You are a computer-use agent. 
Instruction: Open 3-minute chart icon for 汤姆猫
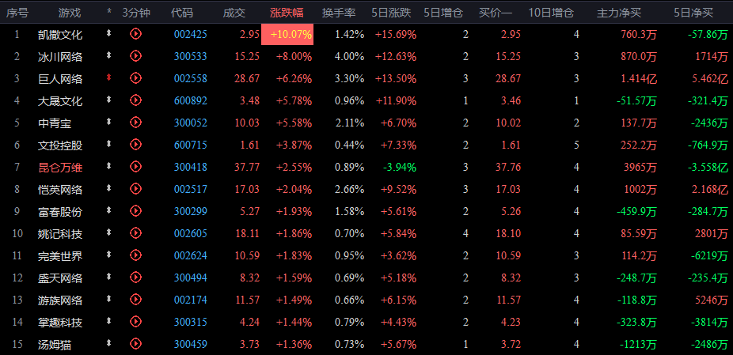[x=135, y=343]
